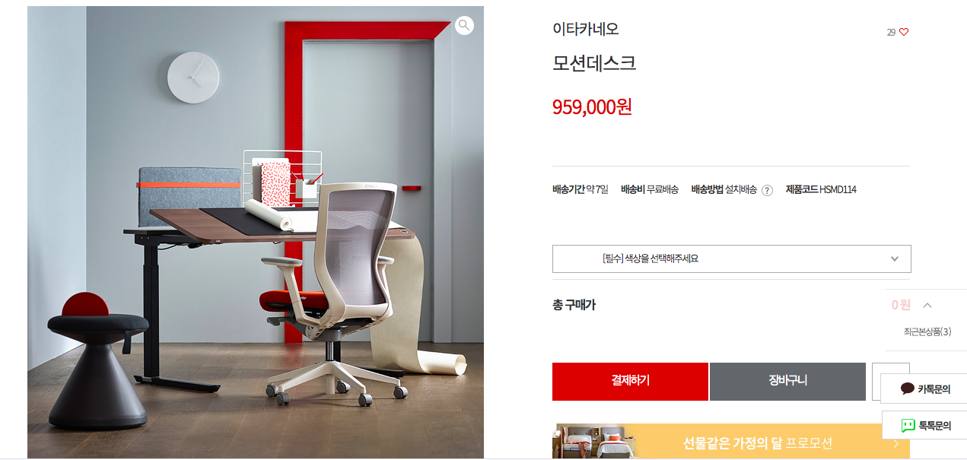Open the 색상을 선택해주세요 color dropdown

coord(731,259)
